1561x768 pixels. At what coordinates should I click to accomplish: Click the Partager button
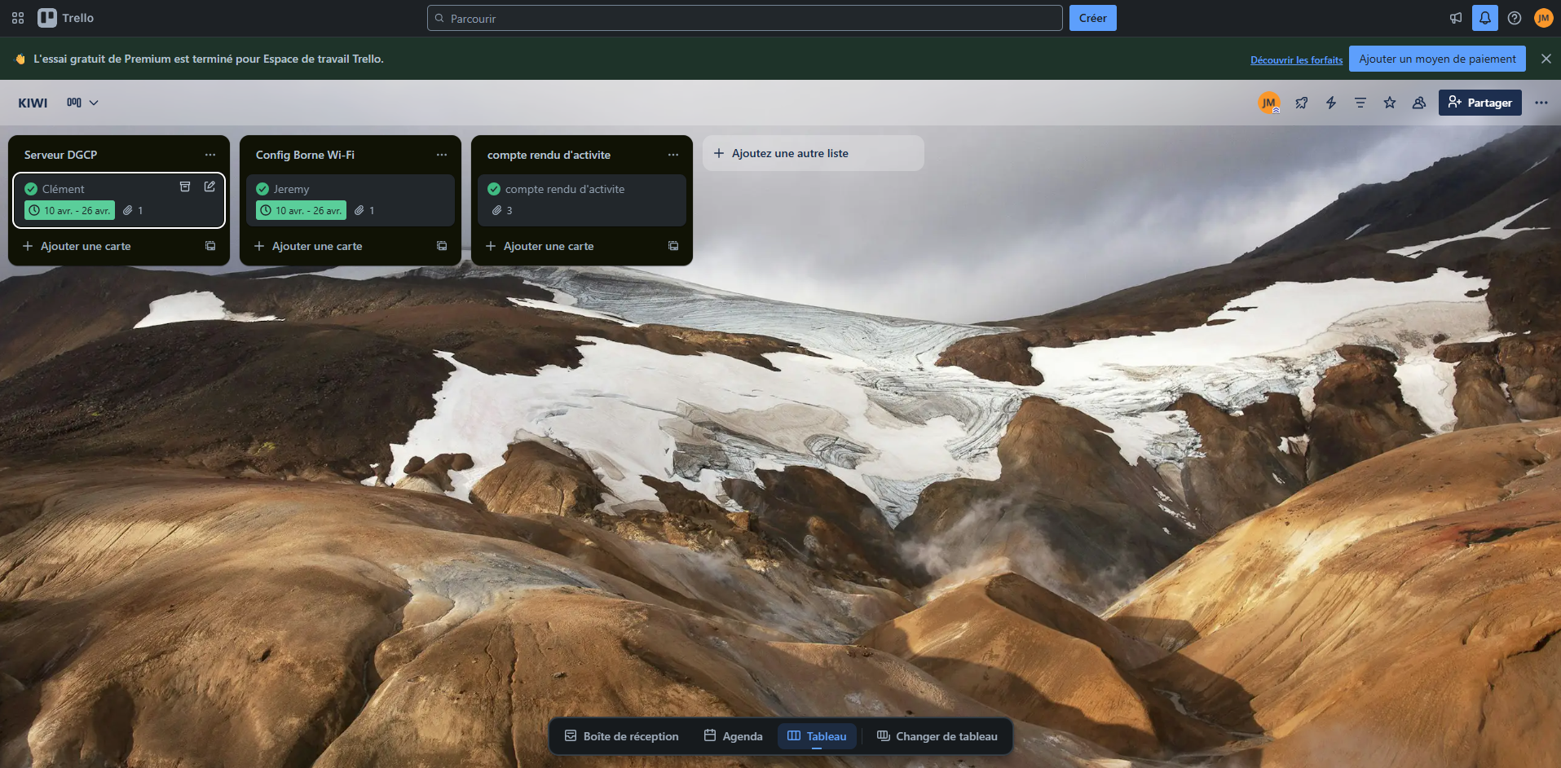[1479, 103]
